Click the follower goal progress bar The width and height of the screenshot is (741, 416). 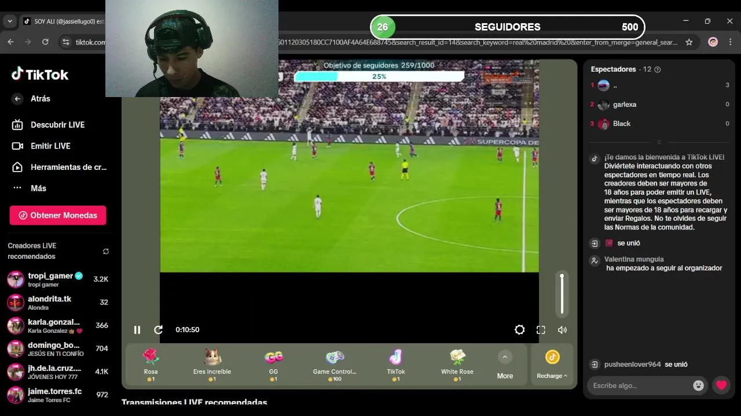(x=379, y=76)
